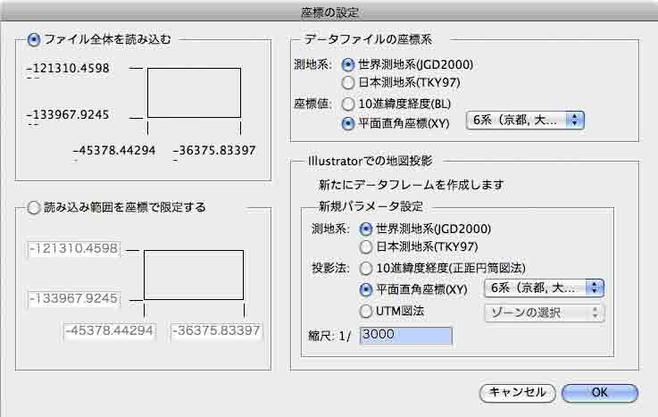Click the -121310.4598 value in the whole-file section

tap(68, 68)
